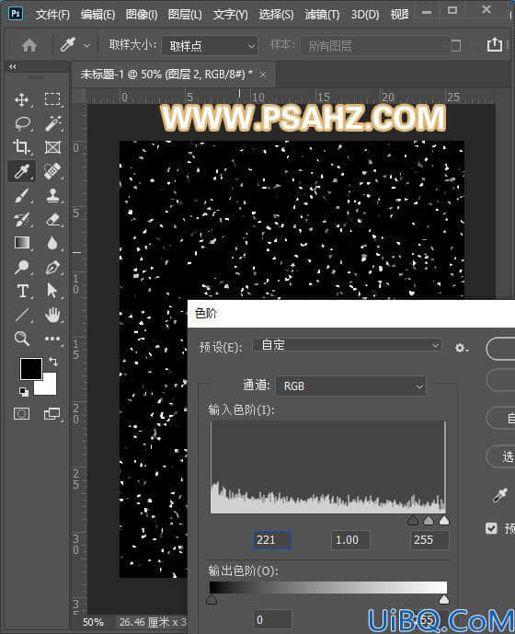Click the input shadow field showing 221

click(x=272, y=540)
